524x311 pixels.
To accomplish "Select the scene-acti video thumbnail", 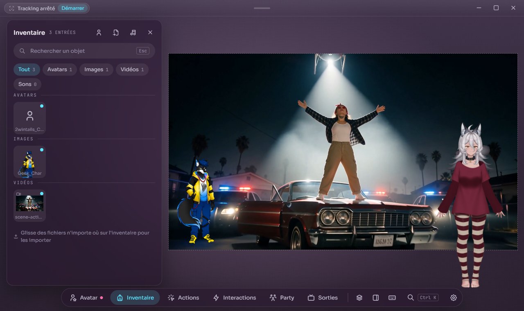I will tap(29, 205).
